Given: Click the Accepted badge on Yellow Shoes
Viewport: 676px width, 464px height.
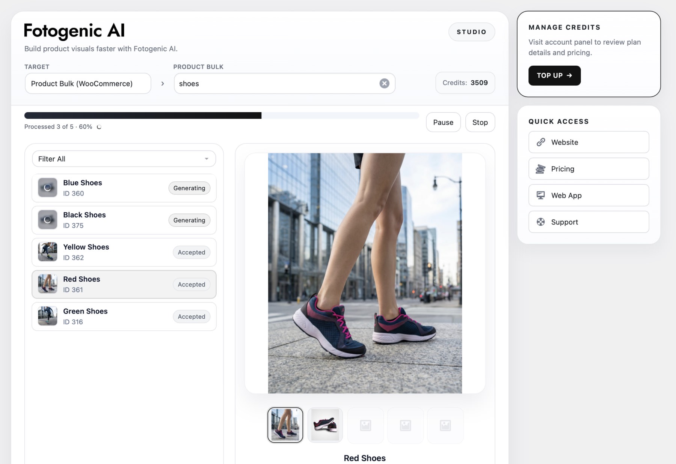Looking at the screenshot, I should click(192, 252).
